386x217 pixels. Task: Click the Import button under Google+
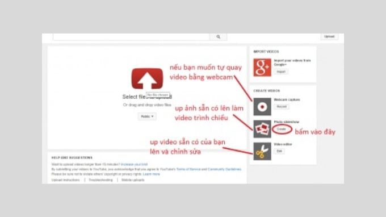[281, 72]
